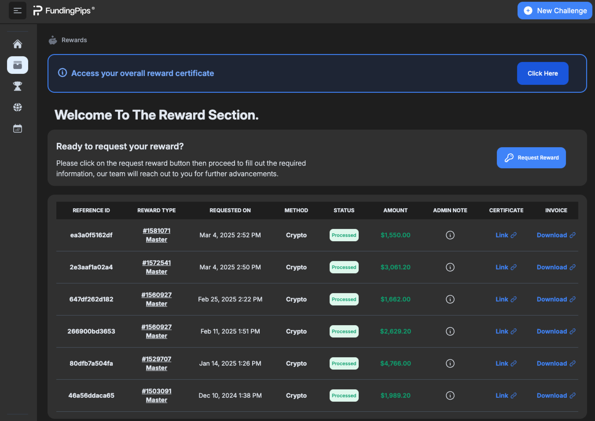Start a New Challenge
This screenshot has width=595, height=421.
pos(555,11)
